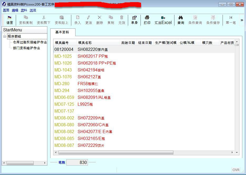Open the 资料 menu

23,10
